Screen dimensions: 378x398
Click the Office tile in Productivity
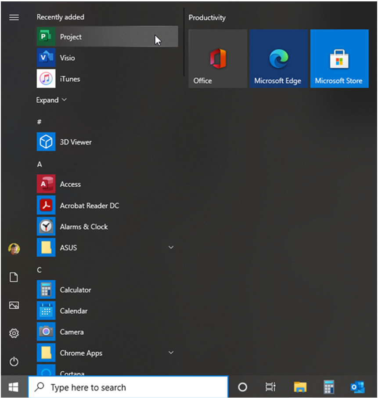coord(218,59)
